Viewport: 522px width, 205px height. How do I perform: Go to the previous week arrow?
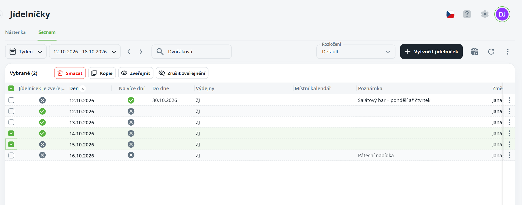pos(129,52)
